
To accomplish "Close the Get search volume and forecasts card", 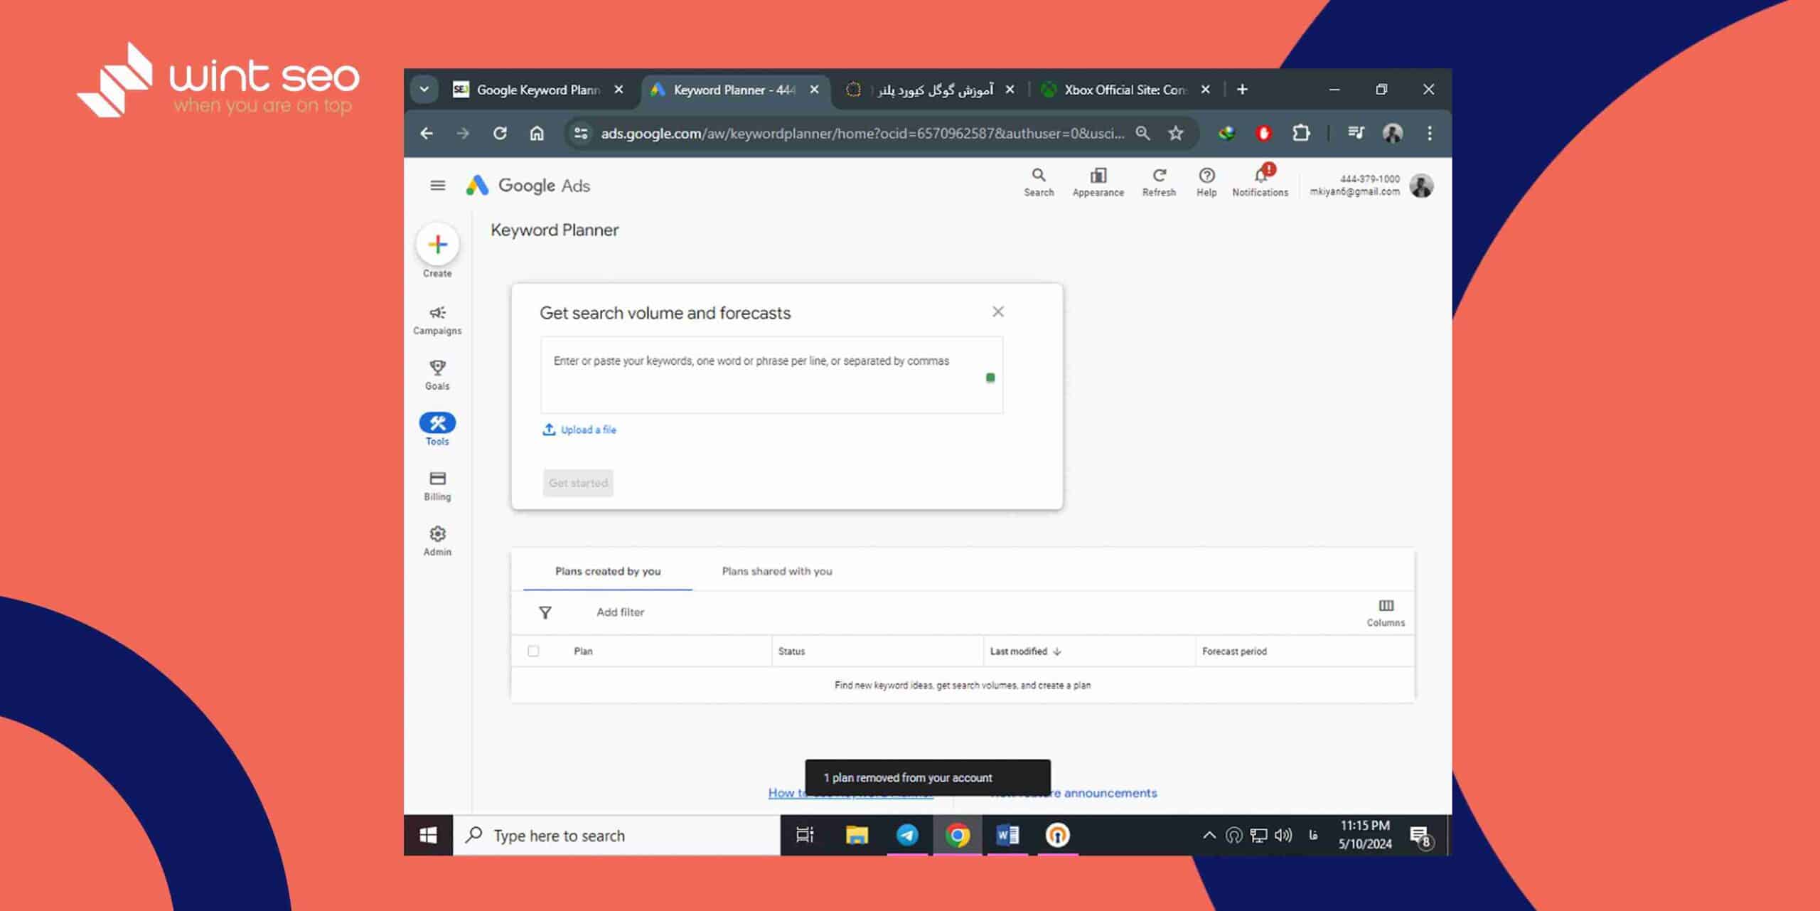I will tap(998, 311).
